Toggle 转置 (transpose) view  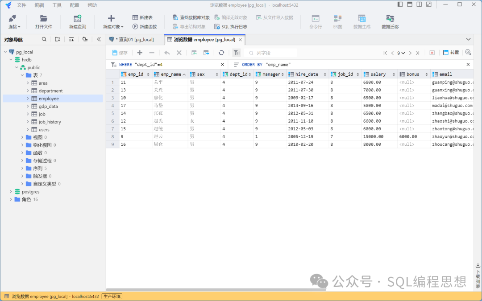tap(451, 53)
